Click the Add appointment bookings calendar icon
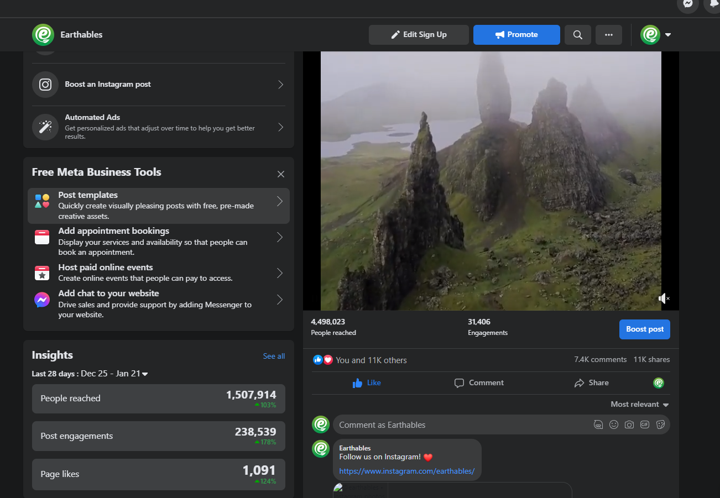The height and width of the screenshot is (498, 720). pos(42,238)
